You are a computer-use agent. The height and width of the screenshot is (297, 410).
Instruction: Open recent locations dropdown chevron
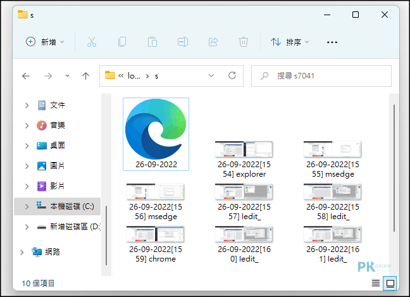click(67, 76)
